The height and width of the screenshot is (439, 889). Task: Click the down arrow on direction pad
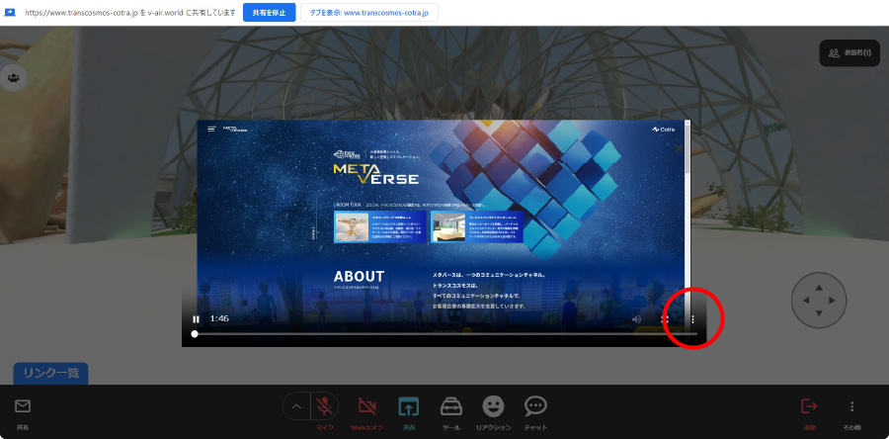point(819,313)
